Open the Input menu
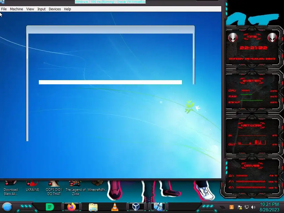This screenshot has width=284, height=213. click(x=42, y=9)
